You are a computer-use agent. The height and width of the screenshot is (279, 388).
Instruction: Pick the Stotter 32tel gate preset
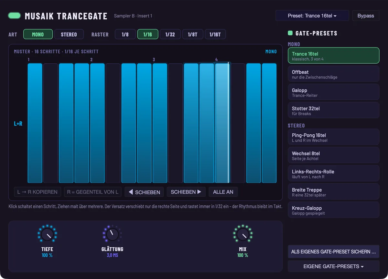click(x=333, y=110)
